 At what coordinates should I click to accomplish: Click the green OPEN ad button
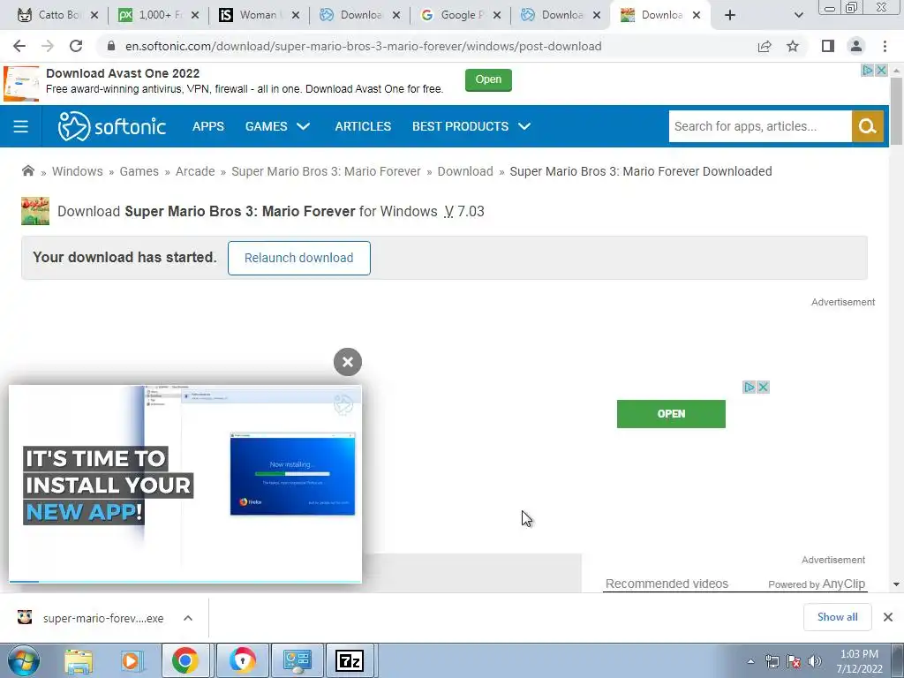click(671, 414)
